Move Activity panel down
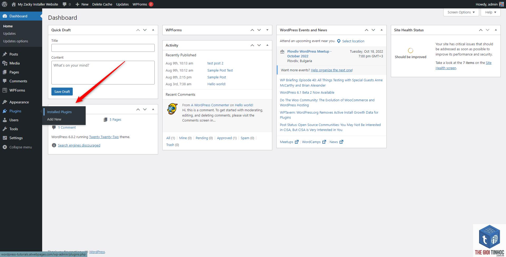This screenshot has width=506, height=257. 259,45
